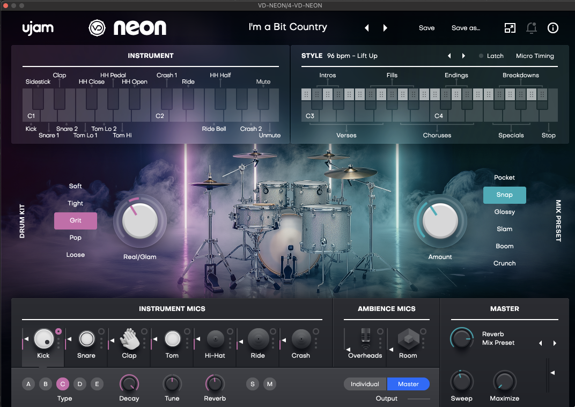Open the 96 bpm - Lift Up style name
575x407 pixels.
tap(352, 56)
